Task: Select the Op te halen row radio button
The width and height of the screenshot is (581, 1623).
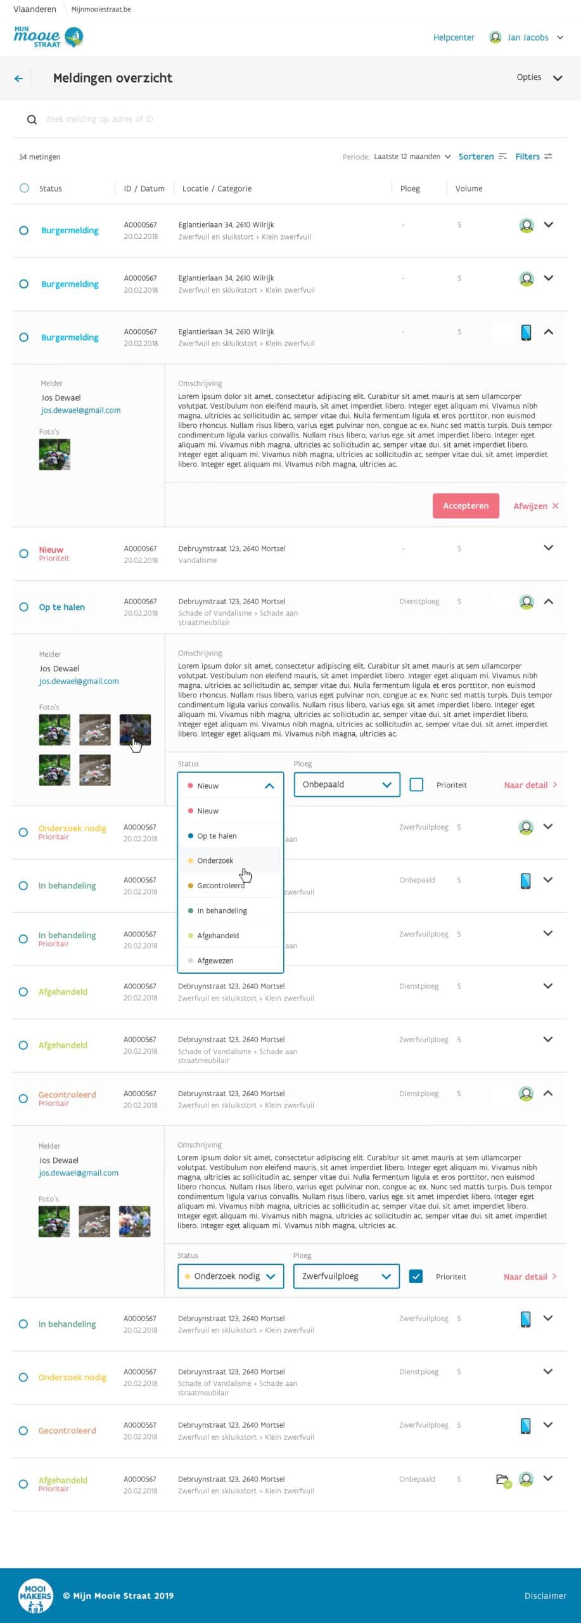Action: coord(23,607)
